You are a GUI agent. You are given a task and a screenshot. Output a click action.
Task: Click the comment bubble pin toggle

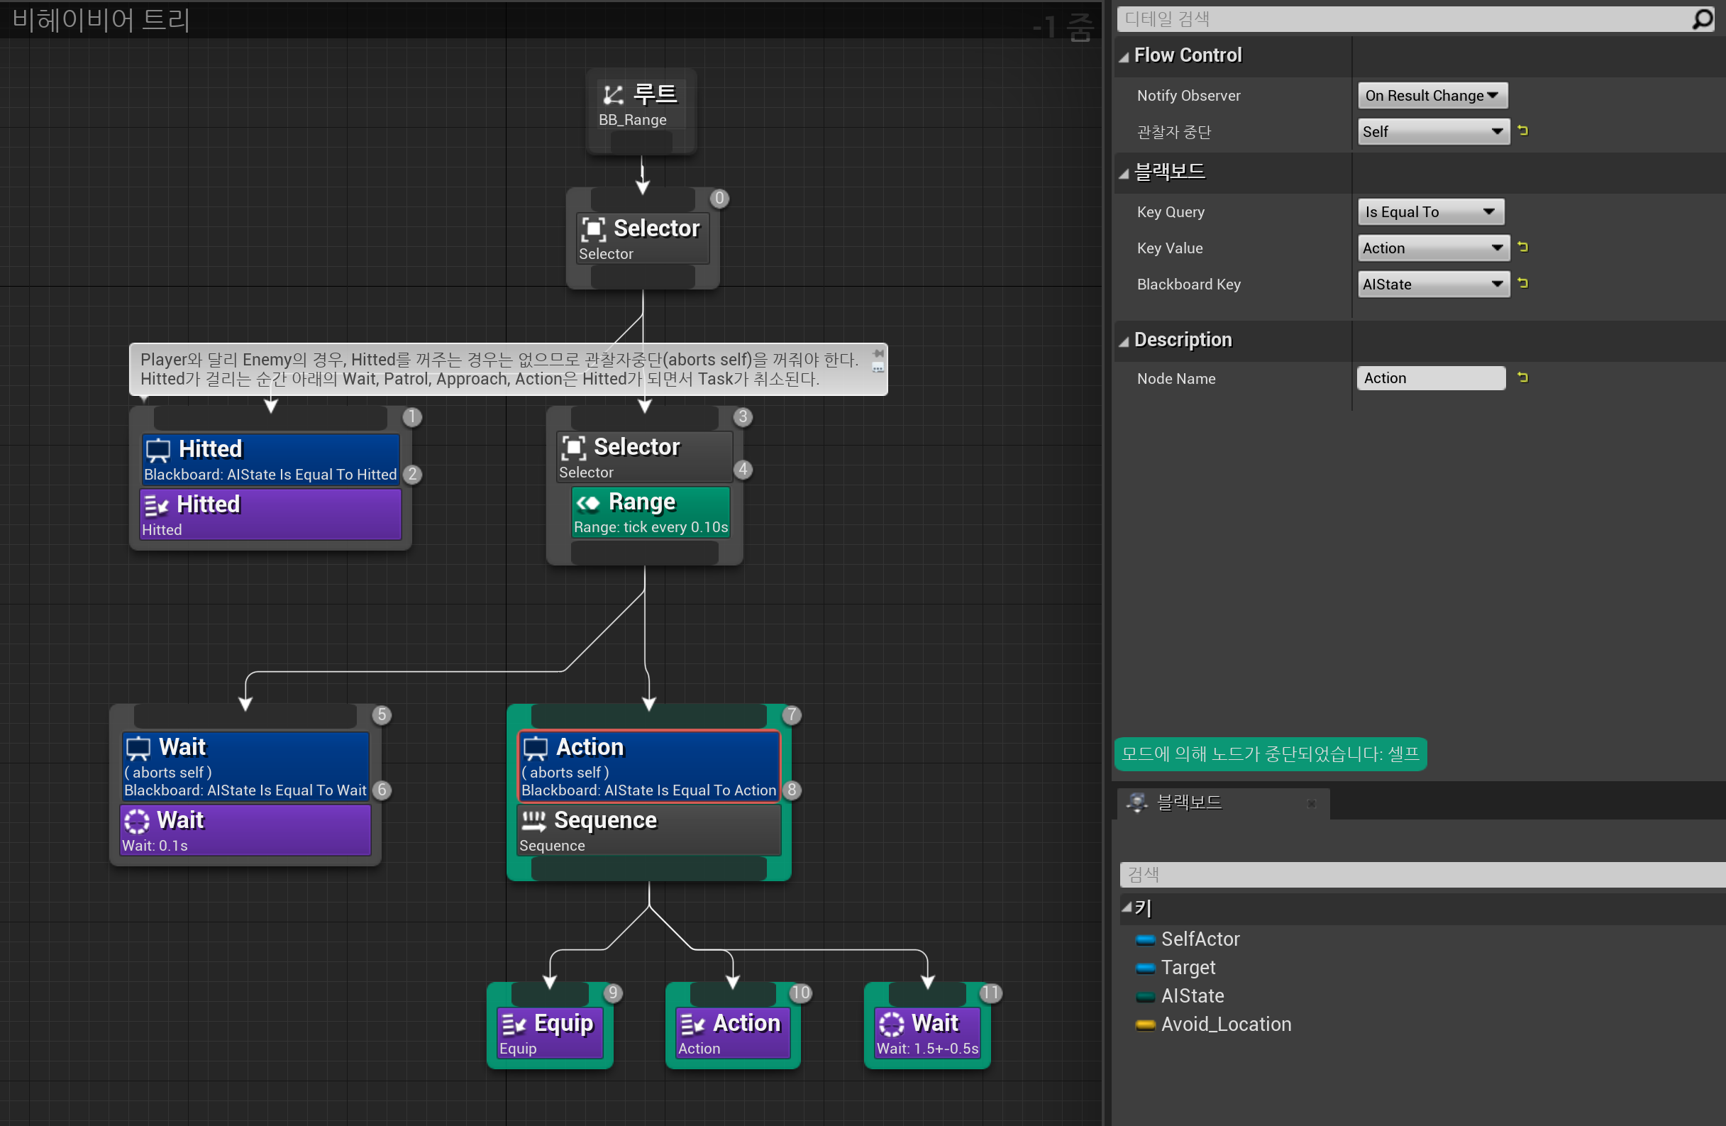(878, 354)
